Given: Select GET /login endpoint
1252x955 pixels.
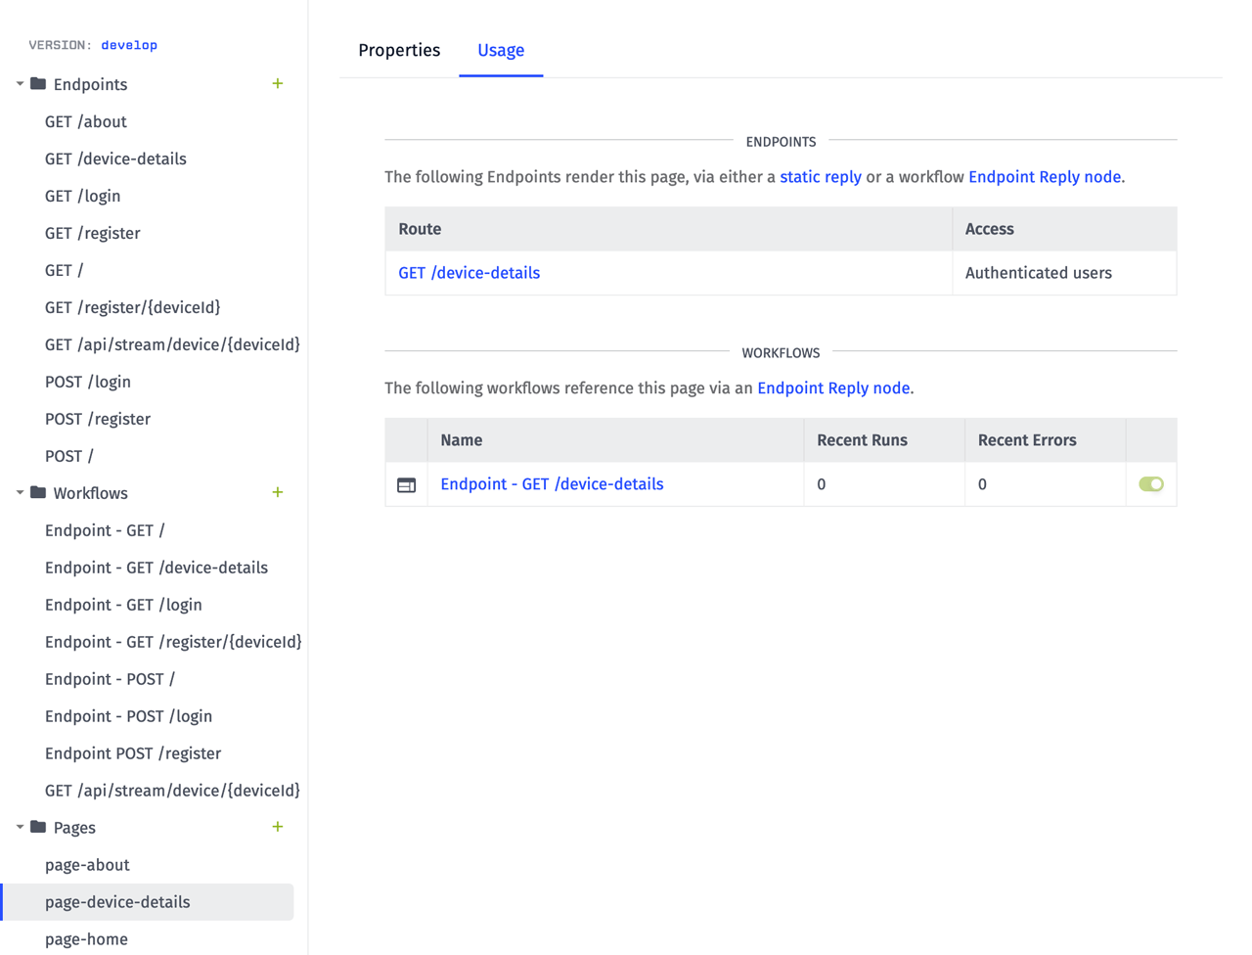Looking at the screenshot, I should pos(83,197).
